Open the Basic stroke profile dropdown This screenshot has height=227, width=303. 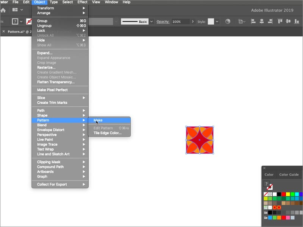click(151, 22)
